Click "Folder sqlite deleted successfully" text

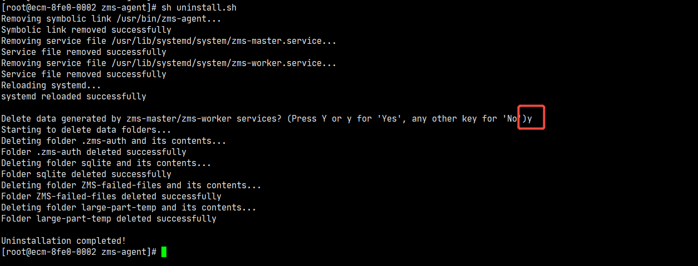click(x=86, y=174)
